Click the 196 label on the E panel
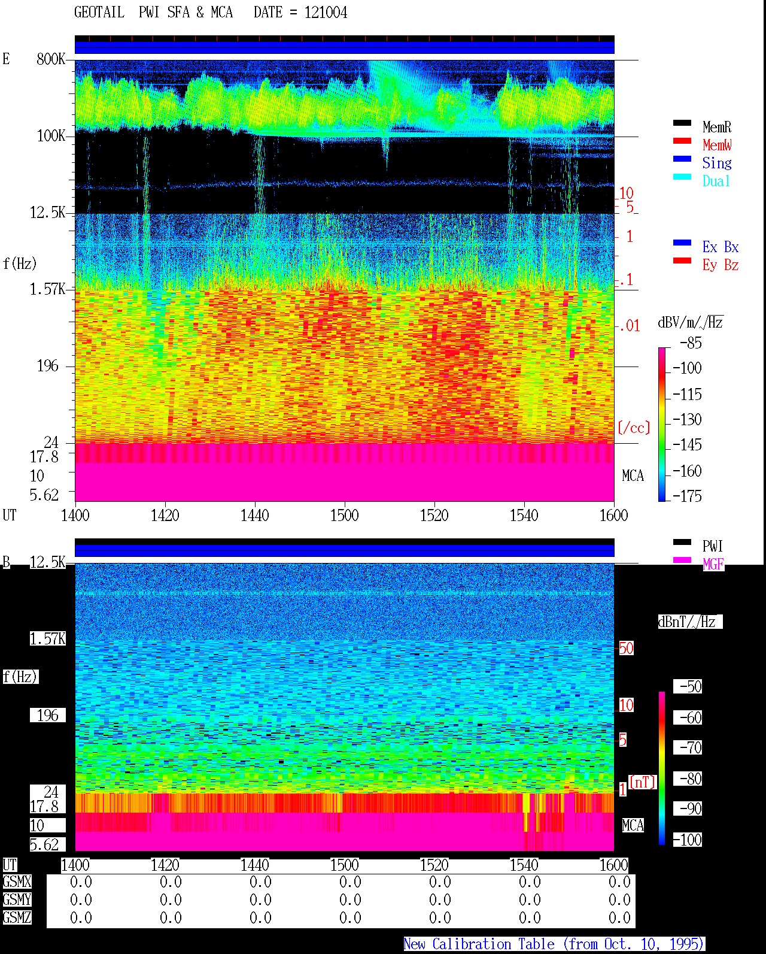This screenshot has width=766, height=954. (48, 365)
